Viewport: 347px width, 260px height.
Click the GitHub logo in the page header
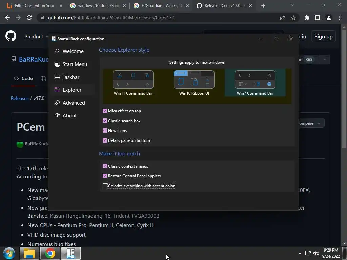(11, 36)
